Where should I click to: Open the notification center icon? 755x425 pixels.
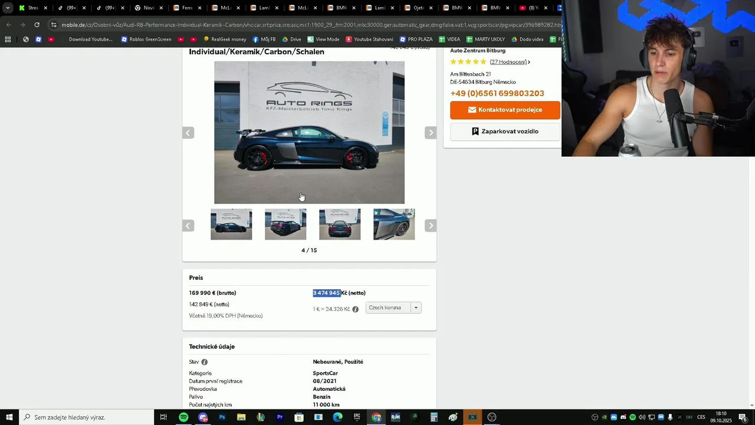point(743,417)
